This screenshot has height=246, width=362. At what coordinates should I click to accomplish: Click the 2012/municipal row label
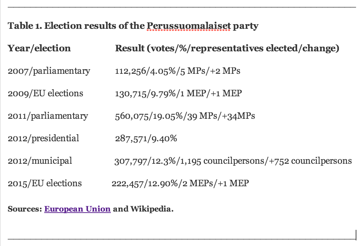click(x=40, y=161)
